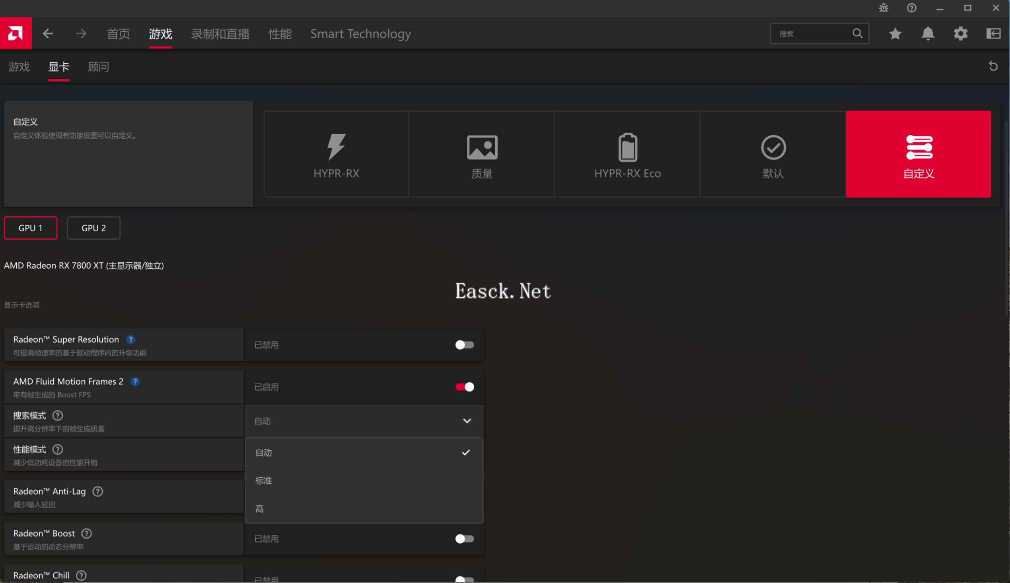Open Radeon Chill help icon
The image size is (1010, 583).
tap(82, 575)
